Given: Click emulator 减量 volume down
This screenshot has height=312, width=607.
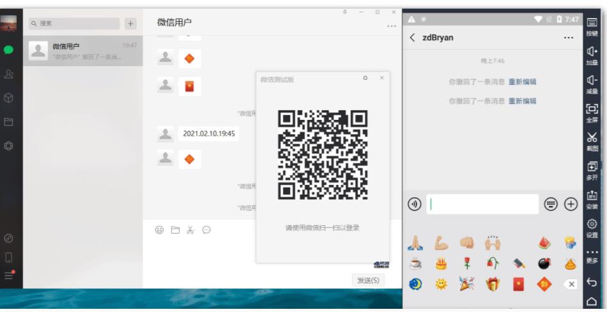Looking at the screenshot, I should click(592, 84).
